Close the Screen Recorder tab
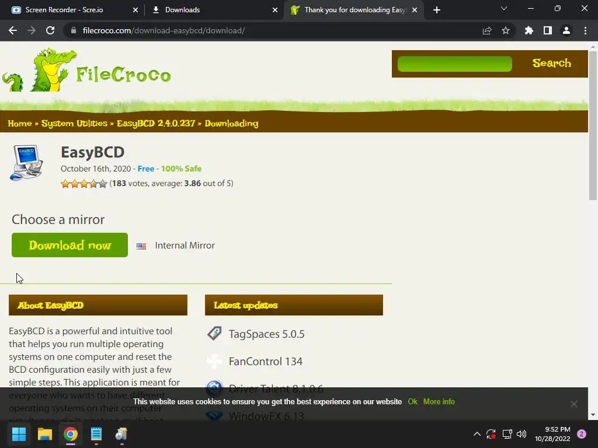Viewport: 598px width, 448px height. (135, 10)
